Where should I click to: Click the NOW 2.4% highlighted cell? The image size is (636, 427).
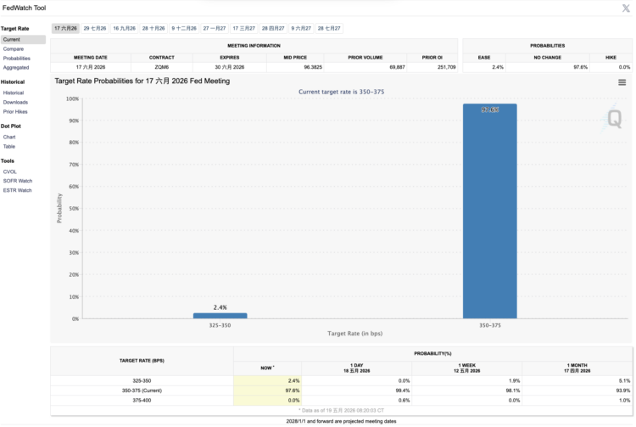click(x=267, y=381)
